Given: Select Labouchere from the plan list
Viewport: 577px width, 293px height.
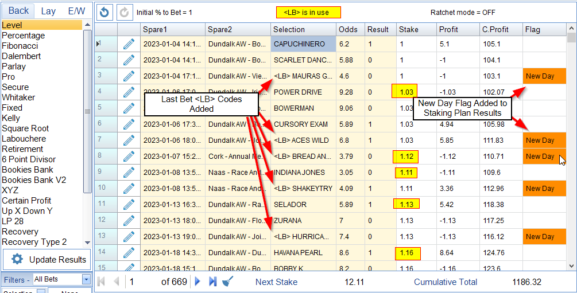Looking at the screenshot, I should [24, 139].
